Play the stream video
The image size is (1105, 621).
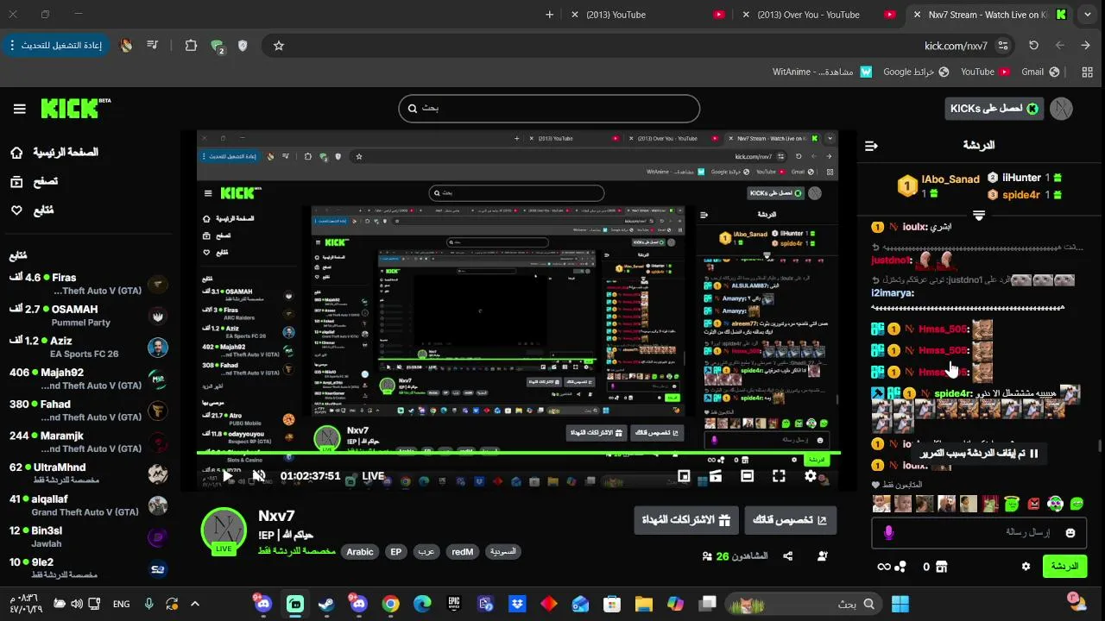click(227, 475)
